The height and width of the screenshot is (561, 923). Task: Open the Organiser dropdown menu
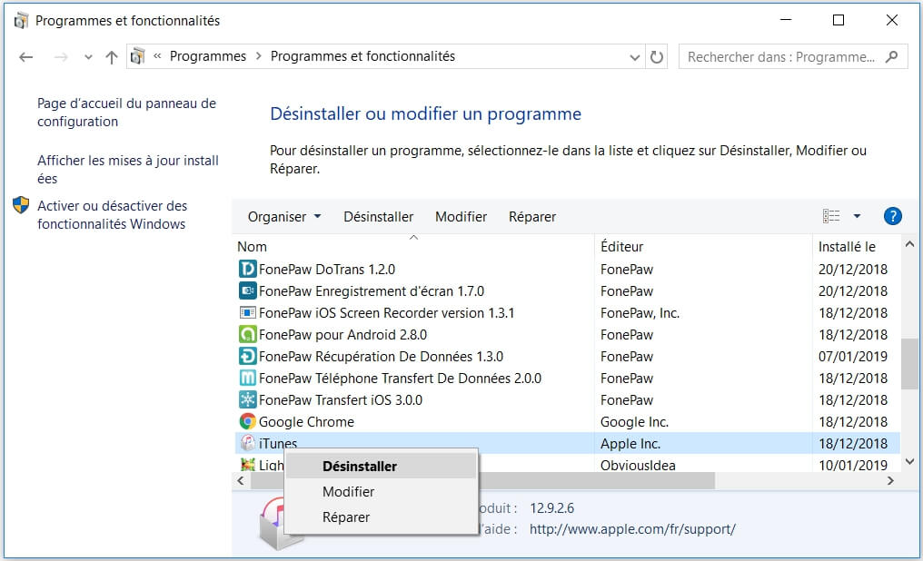pos(284,217)
